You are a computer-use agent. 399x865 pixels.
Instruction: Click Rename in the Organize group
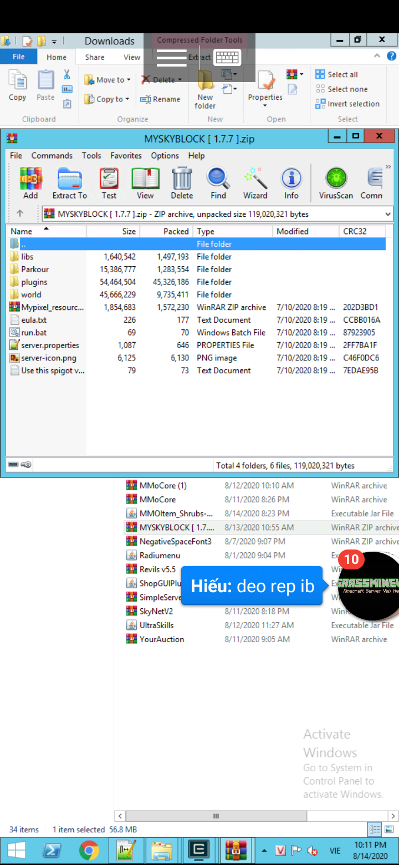tap(160, 99)
